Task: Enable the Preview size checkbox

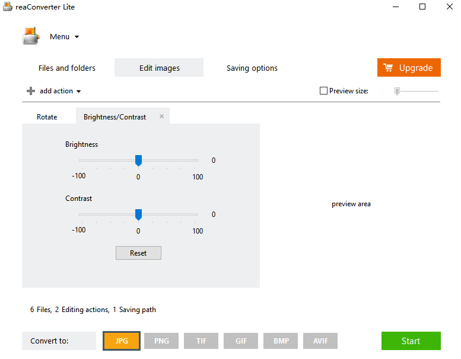Action: tap(323, 91)
